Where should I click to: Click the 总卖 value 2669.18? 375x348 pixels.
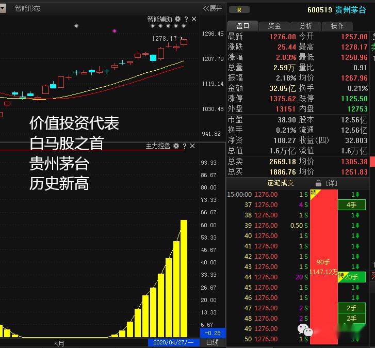click(x=283, y=162)
